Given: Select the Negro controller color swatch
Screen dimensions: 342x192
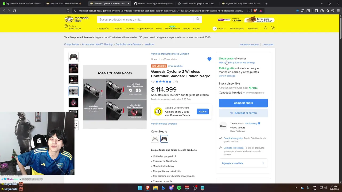Looking at the screenshot, I should coord(164,139).
